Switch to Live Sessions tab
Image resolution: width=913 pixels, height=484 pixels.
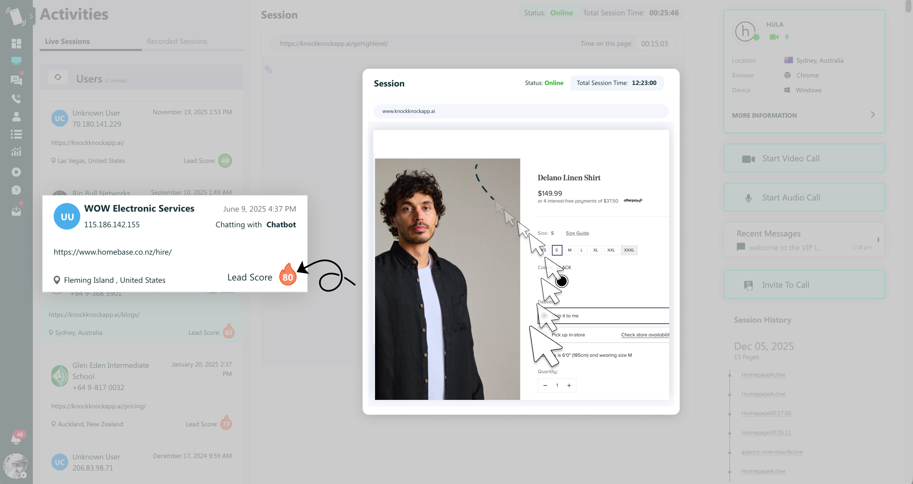67,42
